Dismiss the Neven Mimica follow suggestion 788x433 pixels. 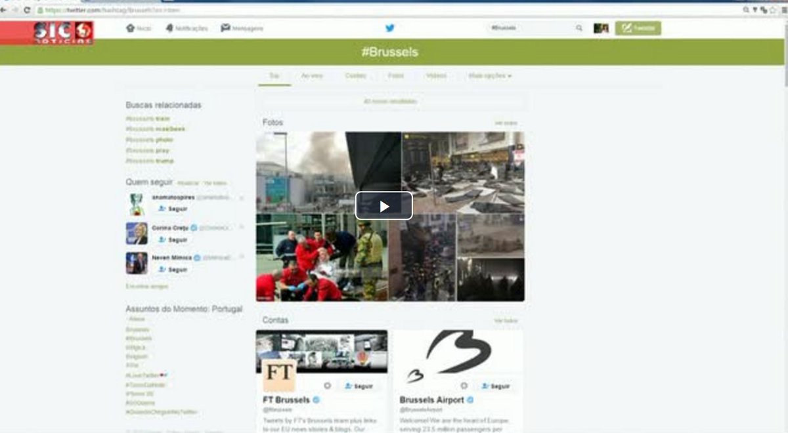click(241, 258)
